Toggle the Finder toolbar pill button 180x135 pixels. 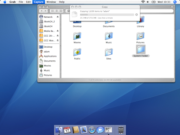point(172,7)
